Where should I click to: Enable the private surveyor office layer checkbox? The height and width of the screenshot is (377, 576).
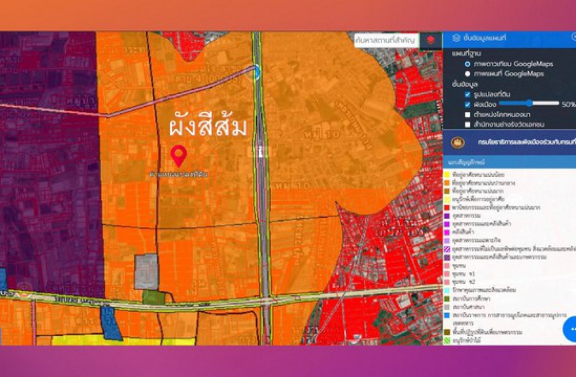pos(468,124)
